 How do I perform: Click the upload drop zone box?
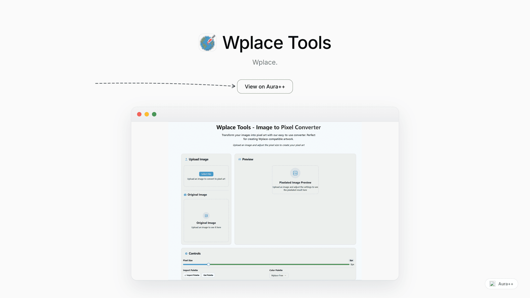[x=206, y=176]
